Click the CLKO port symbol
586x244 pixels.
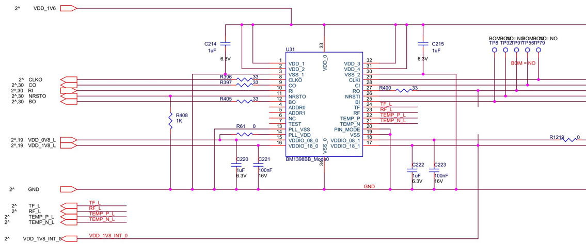tap(68, 79)
